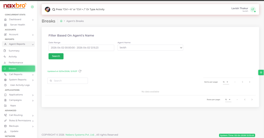Open the Performance report page
The image size is (264, 138).
[16, 63]
